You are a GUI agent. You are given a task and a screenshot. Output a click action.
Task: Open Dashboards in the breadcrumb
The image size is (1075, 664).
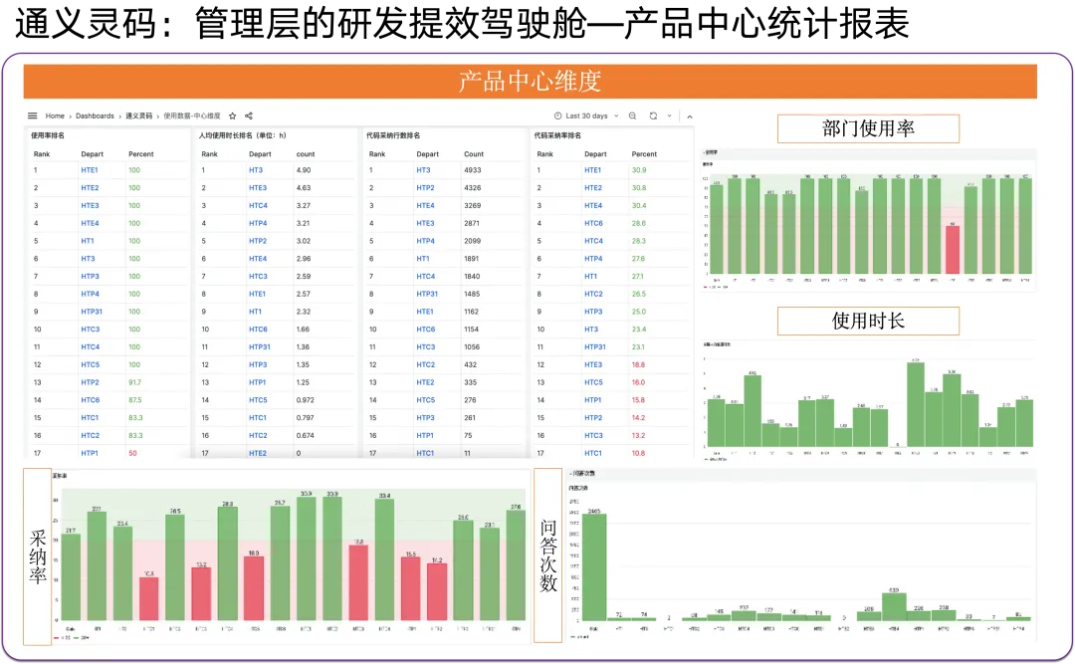[95, 115]
